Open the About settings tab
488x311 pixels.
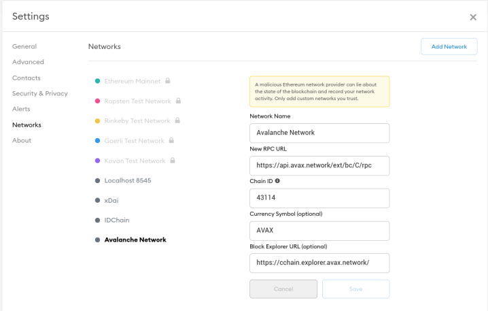(x=22, y=141)
